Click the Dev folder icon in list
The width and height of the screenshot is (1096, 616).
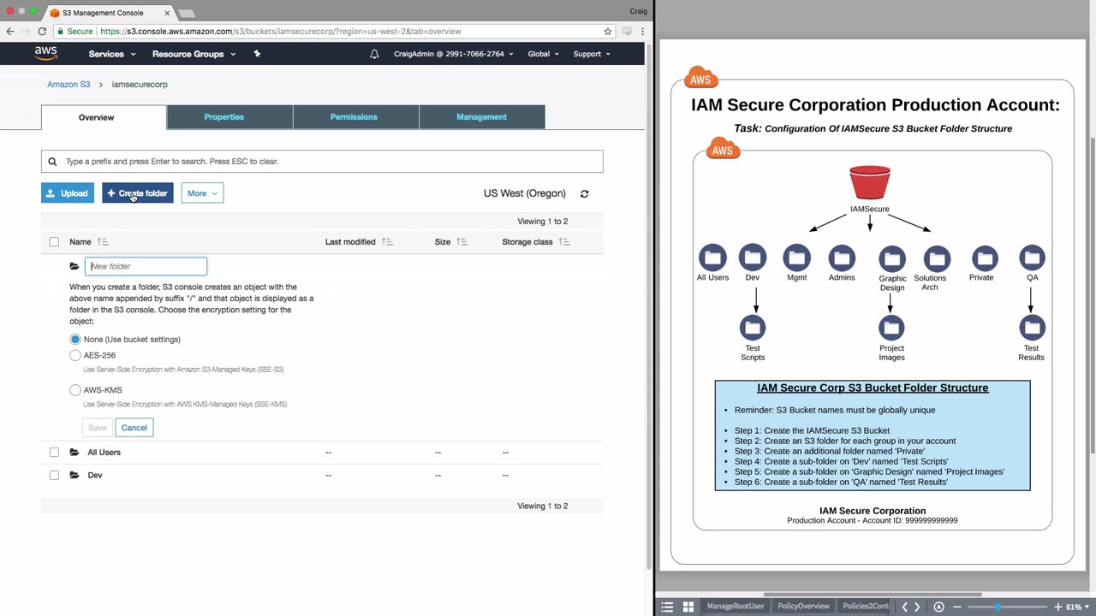click(74, 475)
